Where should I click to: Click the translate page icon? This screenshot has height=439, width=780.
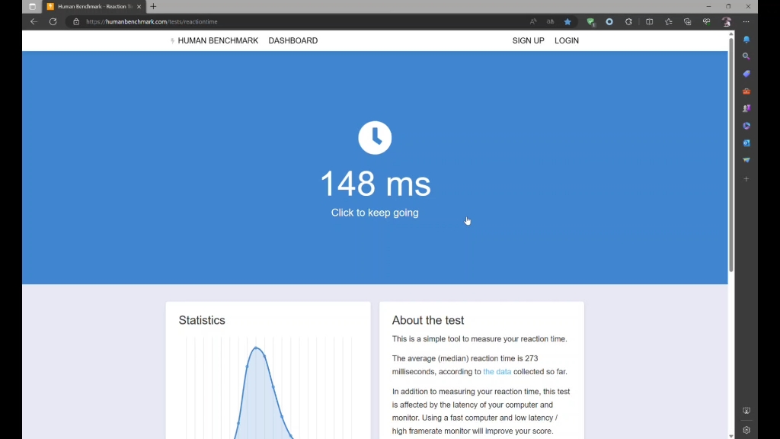pyautogui.click(x=550, y=21)
